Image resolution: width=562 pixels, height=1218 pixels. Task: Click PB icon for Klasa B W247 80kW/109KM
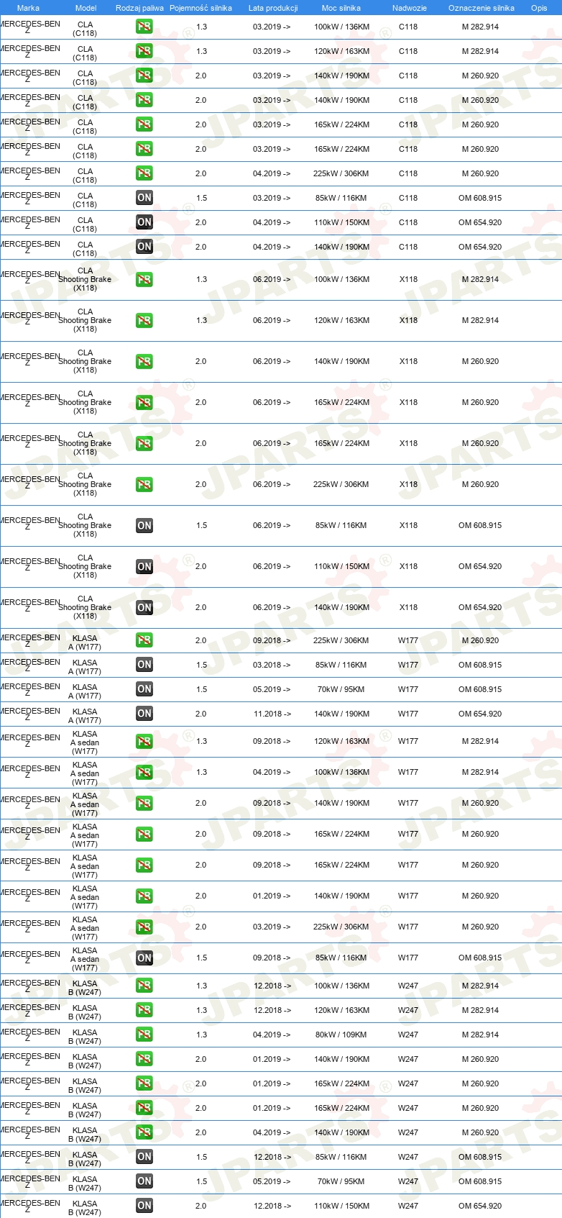click(x=144, y=1035)
